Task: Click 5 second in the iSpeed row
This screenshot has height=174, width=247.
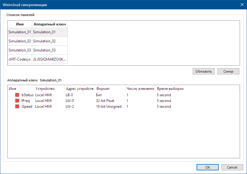Action: (164, 107)
